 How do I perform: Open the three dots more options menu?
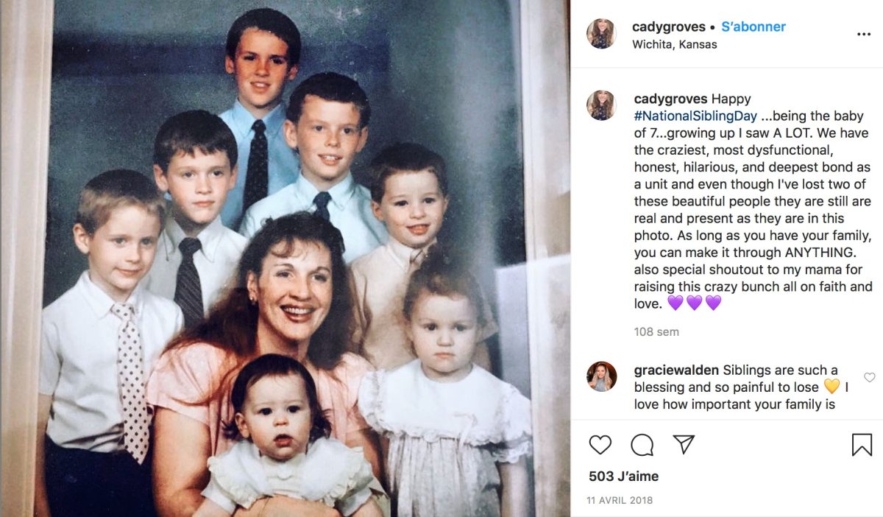pos(864,34)
